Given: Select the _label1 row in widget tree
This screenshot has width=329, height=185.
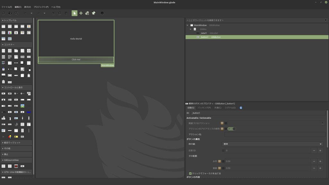Looking at the screenshot, I should [257, 33].
